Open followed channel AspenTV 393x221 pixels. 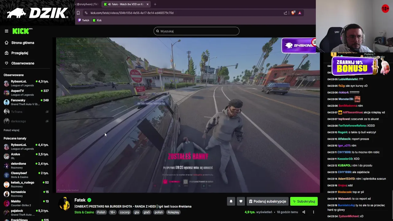coord(26,93)
